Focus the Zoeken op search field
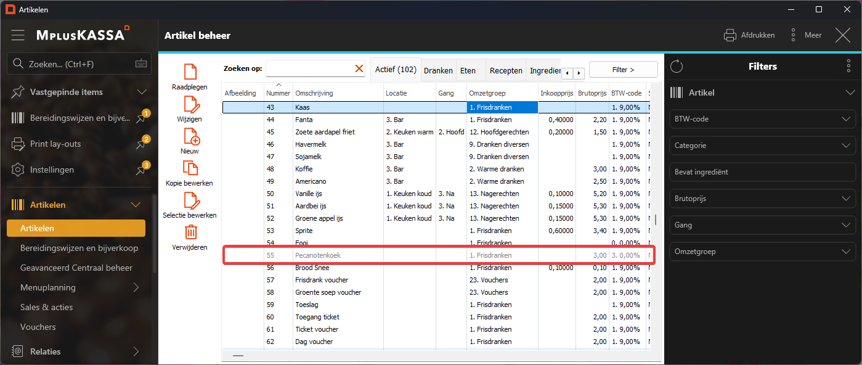Viewport: 862px width, 365px height. [x=310, y=68]
